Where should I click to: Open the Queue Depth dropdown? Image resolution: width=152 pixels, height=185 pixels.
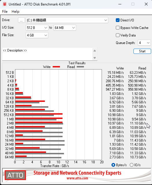coord(144,43)
